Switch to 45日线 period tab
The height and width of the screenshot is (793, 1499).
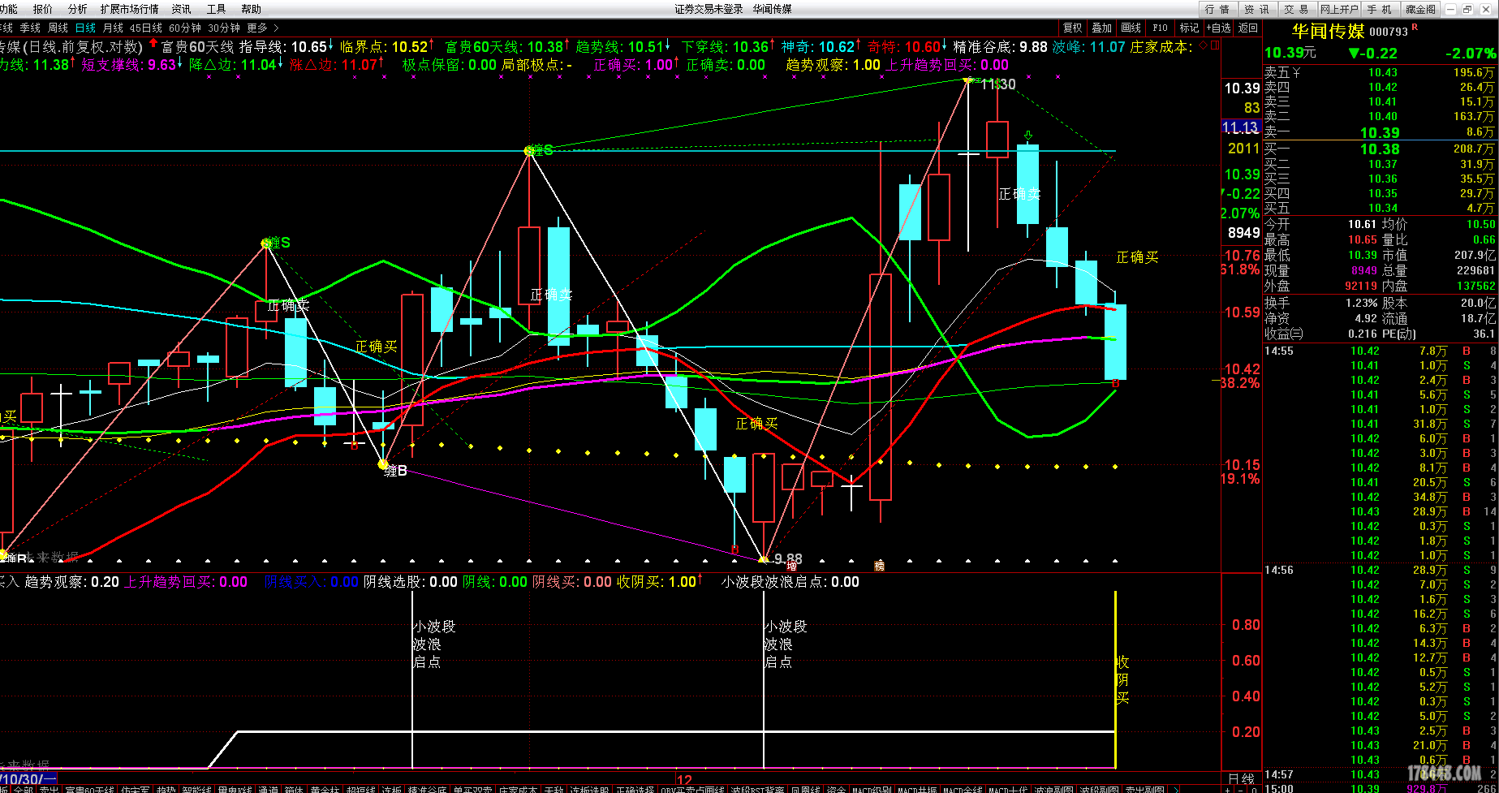[146, 28]
